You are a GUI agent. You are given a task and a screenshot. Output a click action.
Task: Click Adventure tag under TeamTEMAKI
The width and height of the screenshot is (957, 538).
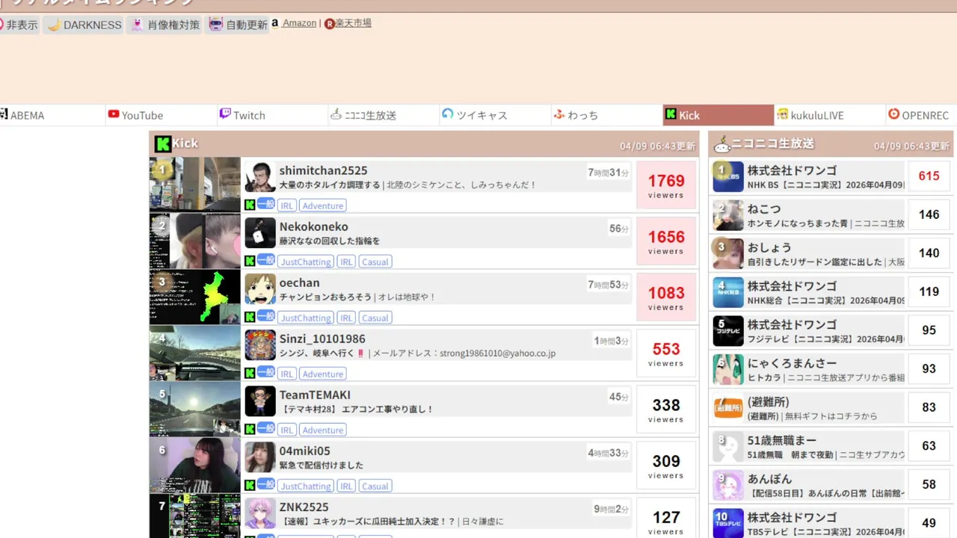(323, 430)
